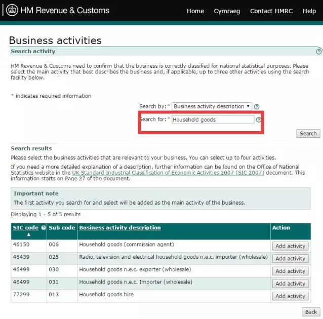The image size is (323, 319).
Task: Click help icon beside Search activity header
Action: tap(318, 52)
